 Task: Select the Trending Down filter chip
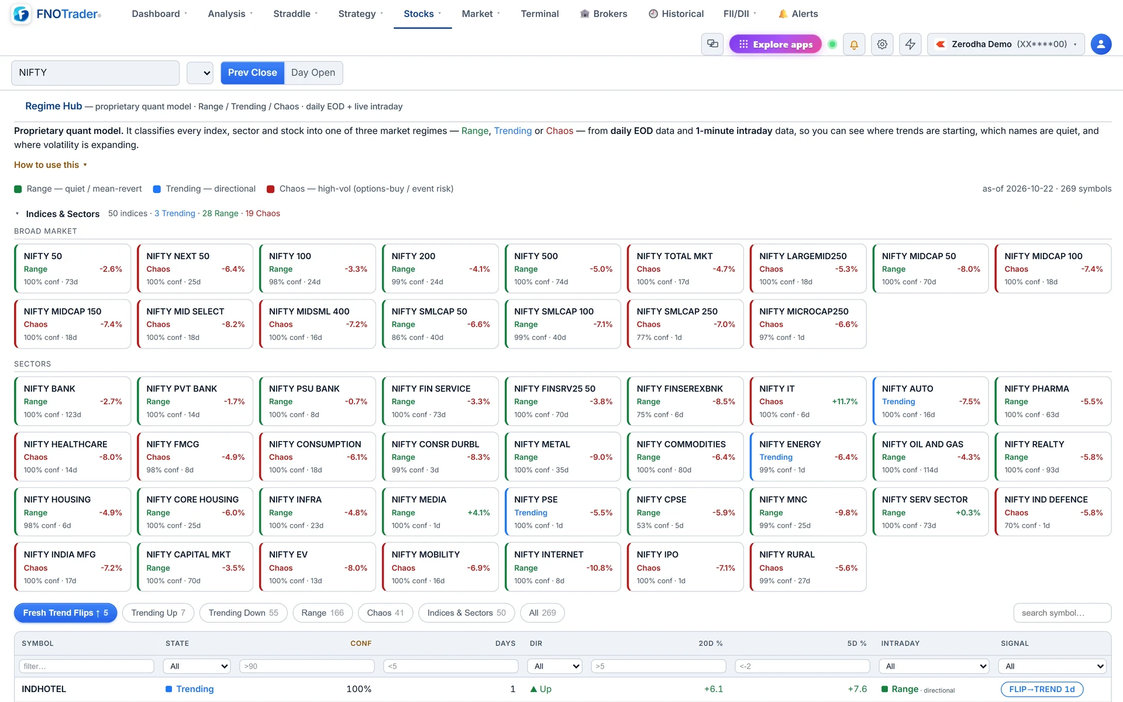point(243,612)
